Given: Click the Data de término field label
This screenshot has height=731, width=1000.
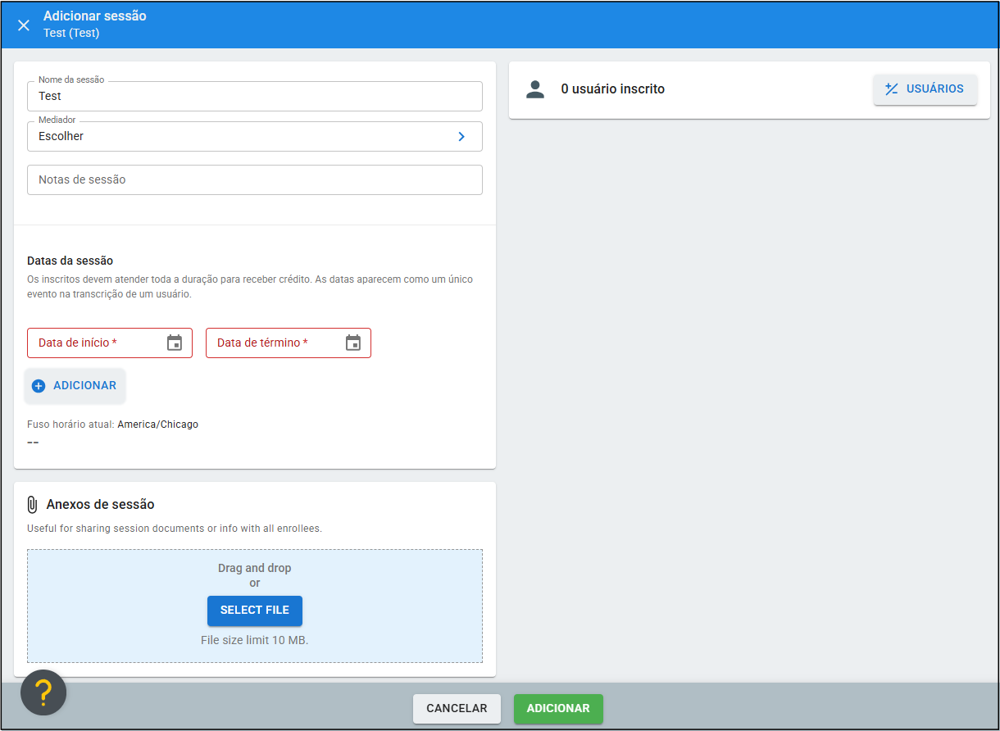Looking at the screenshot, I should point(262,343).
